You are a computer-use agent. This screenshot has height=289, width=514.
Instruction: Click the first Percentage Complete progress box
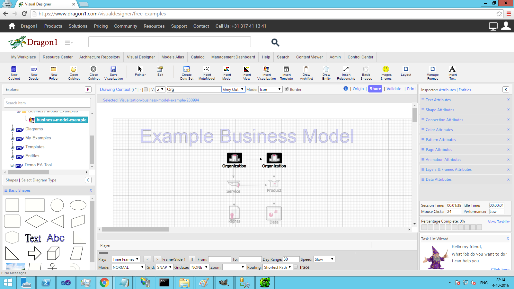point(424,227)
